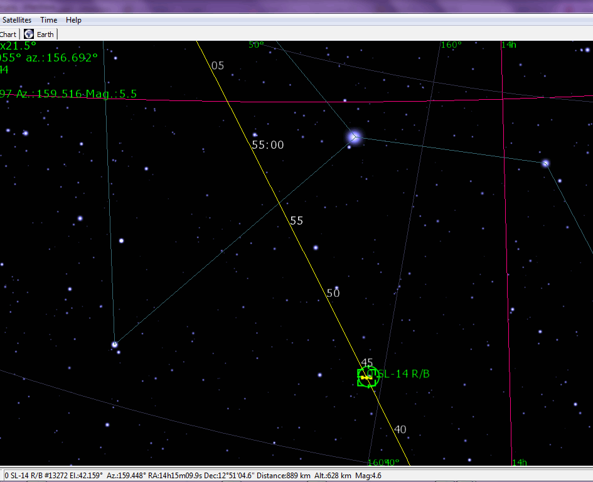
Task: Click the 160° azimuth label at top
Action: pyautogui.click(x=451, y=45)
